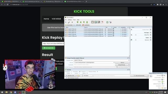Image resolution: width=168 pixels, height=94 pixels.
Task: Toggle checkbox beside File Name filter
Action: pos(82,75)
